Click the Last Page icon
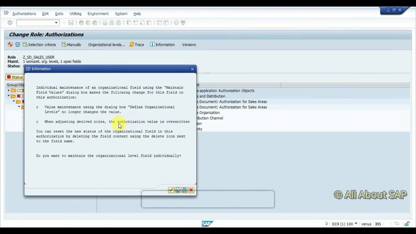This screenshot has width=416, height=234. [149, 23]
